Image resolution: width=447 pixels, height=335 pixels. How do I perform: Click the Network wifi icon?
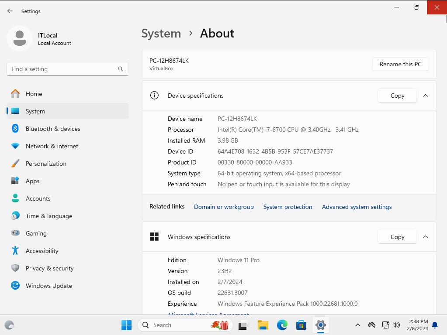[x=15, y=146]
